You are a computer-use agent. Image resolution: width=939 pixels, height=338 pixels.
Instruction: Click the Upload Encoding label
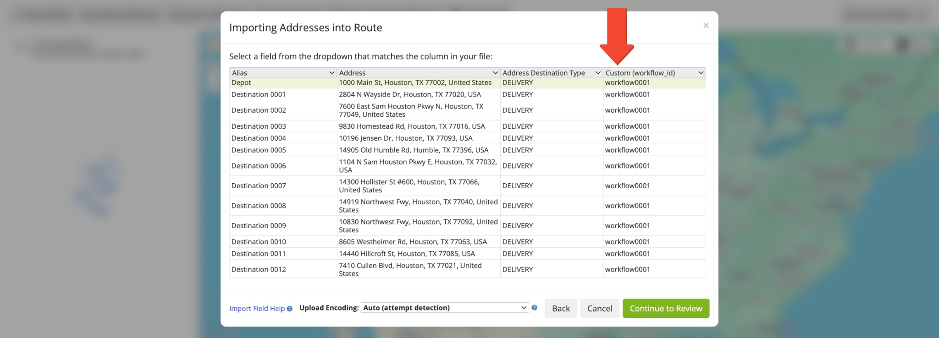329,308
